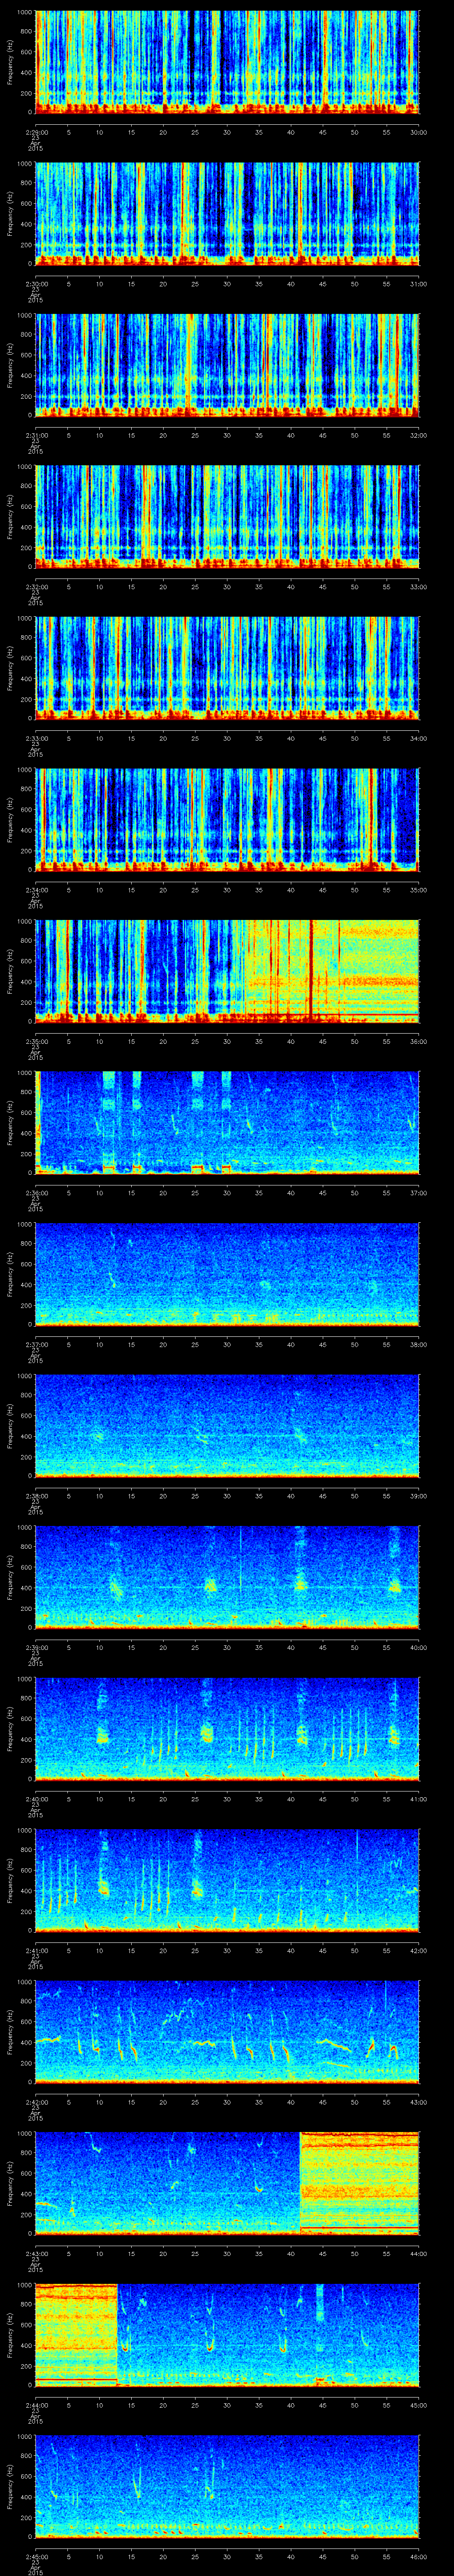Click the '46:00' end time label
The height and width of the screenshot is (2576, 454).
[419, 2556]
